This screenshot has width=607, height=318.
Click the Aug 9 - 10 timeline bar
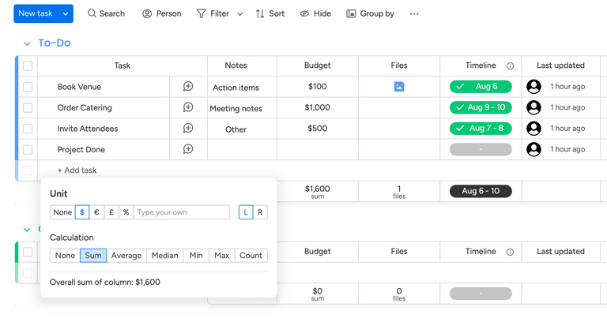tap(481, 107)
